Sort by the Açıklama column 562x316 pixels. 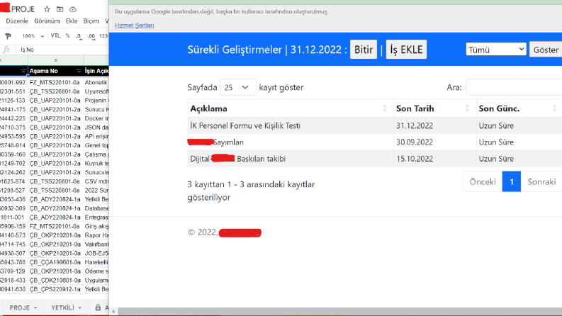291,108
